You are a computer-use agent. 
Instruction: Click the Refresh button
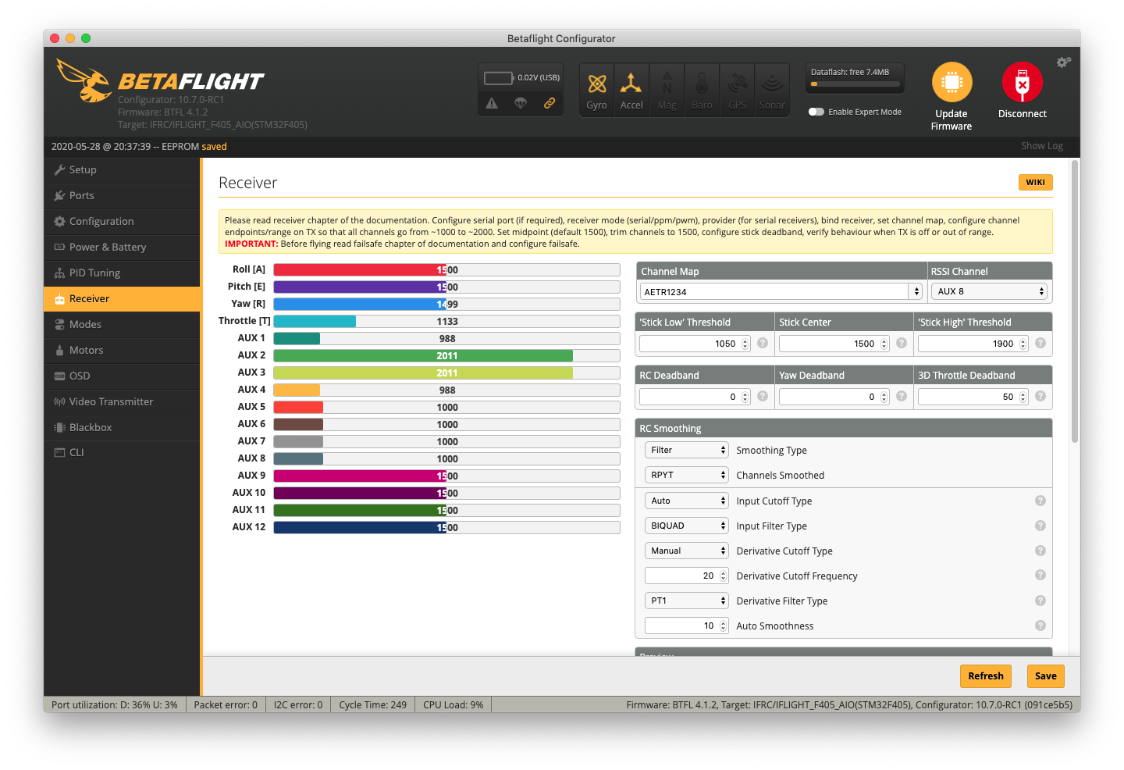pyautogui.click(x=986, y=676)
